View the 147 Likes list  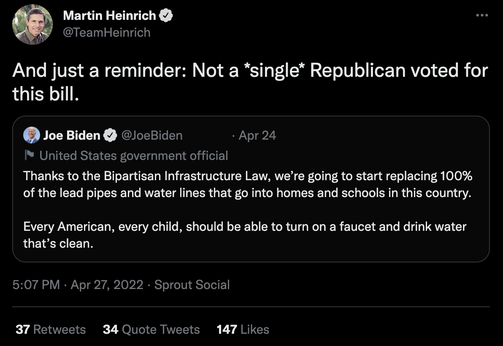[x=243, y=329]
